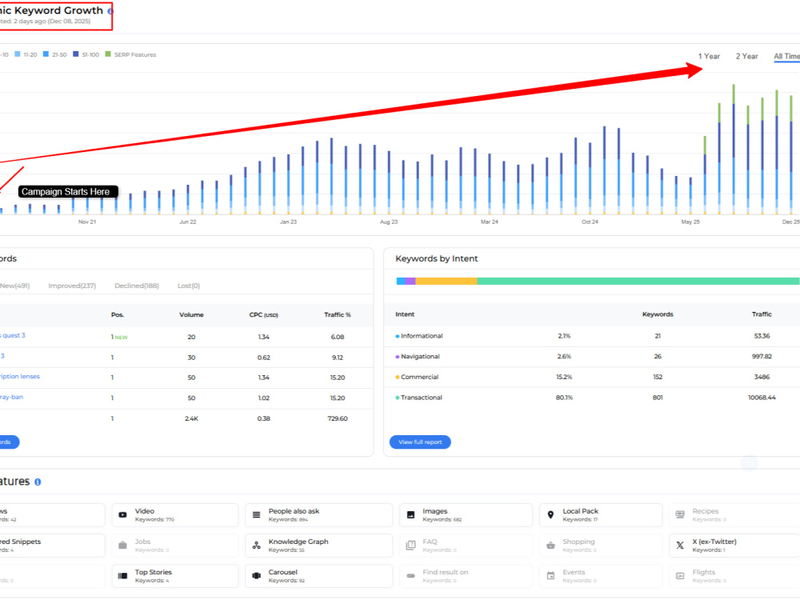This screenshot has width=800, height=600.
Task: Click the Top Stories card label
Action: click(153, 573)
